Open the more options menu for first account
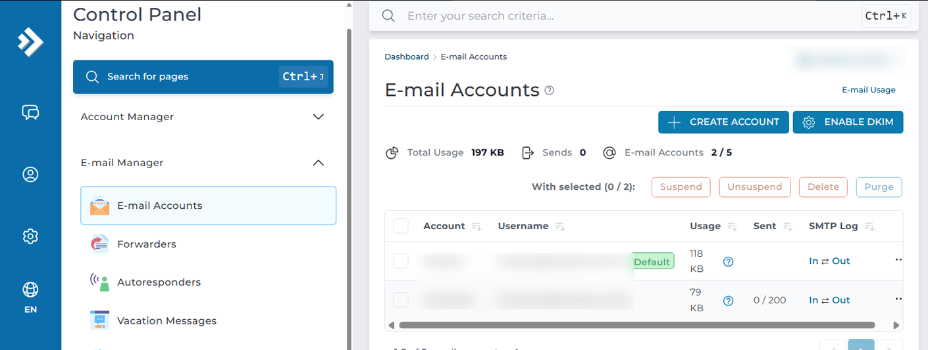 (898, 260)
